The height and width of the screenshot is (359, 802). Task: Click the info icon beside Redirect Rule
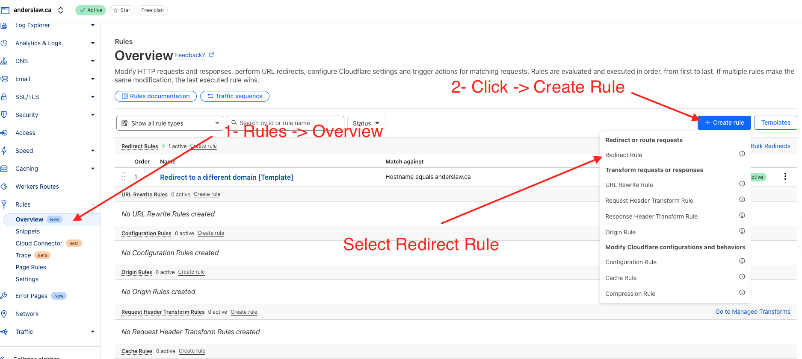point(742,154)
